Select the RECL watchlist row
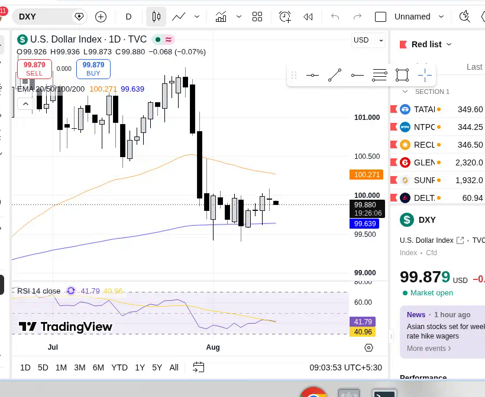This screenshot has width=485, height=397. (438, 145)
